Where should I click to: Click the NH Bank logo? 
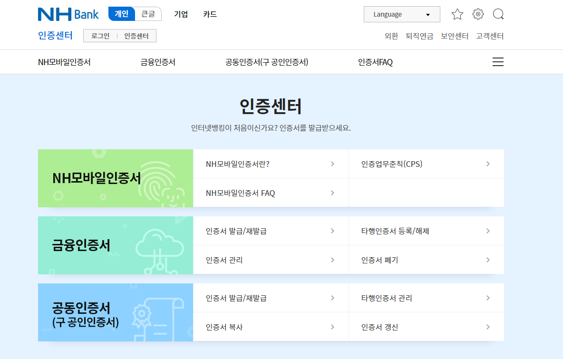(x=68, y=14)
